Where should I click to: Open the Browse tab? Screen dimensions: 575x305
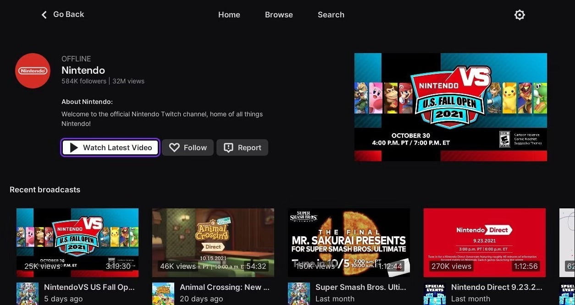pos(279,15)
